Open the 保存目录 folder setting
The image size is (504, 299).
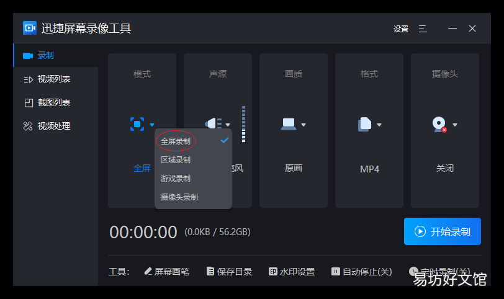click(x=229, y=272)
